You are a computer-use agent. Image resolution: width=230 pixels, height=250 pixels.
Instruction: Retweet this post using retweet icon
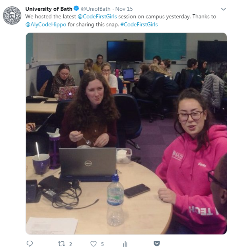coord(61,244)
